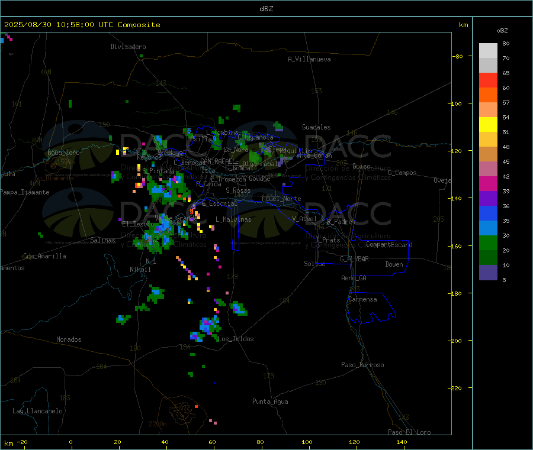Click the '-80' km tick on right axis
The height and width of the screenshot is (450, 533).
[x=458, y=56]
